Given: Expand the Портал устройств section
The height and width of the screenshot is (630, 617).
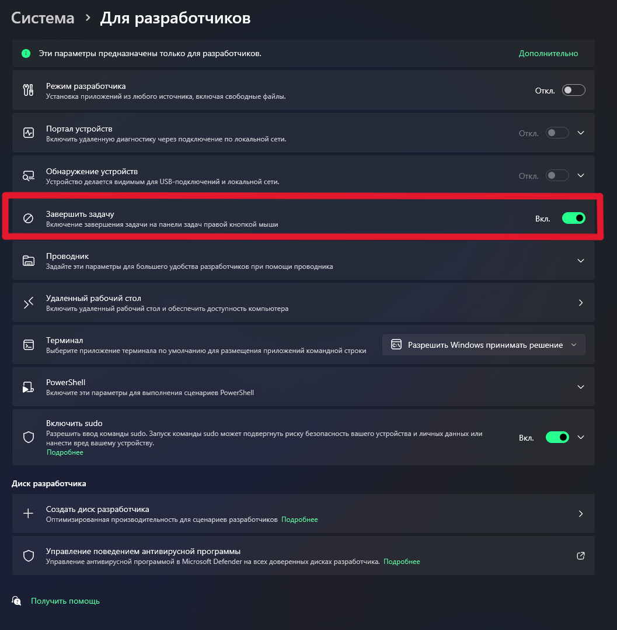Looking at the screenshot, I should point(580,133).
